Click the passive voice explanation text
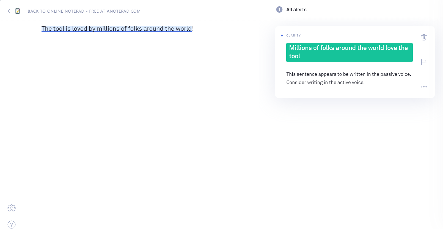 pos(349,78)
